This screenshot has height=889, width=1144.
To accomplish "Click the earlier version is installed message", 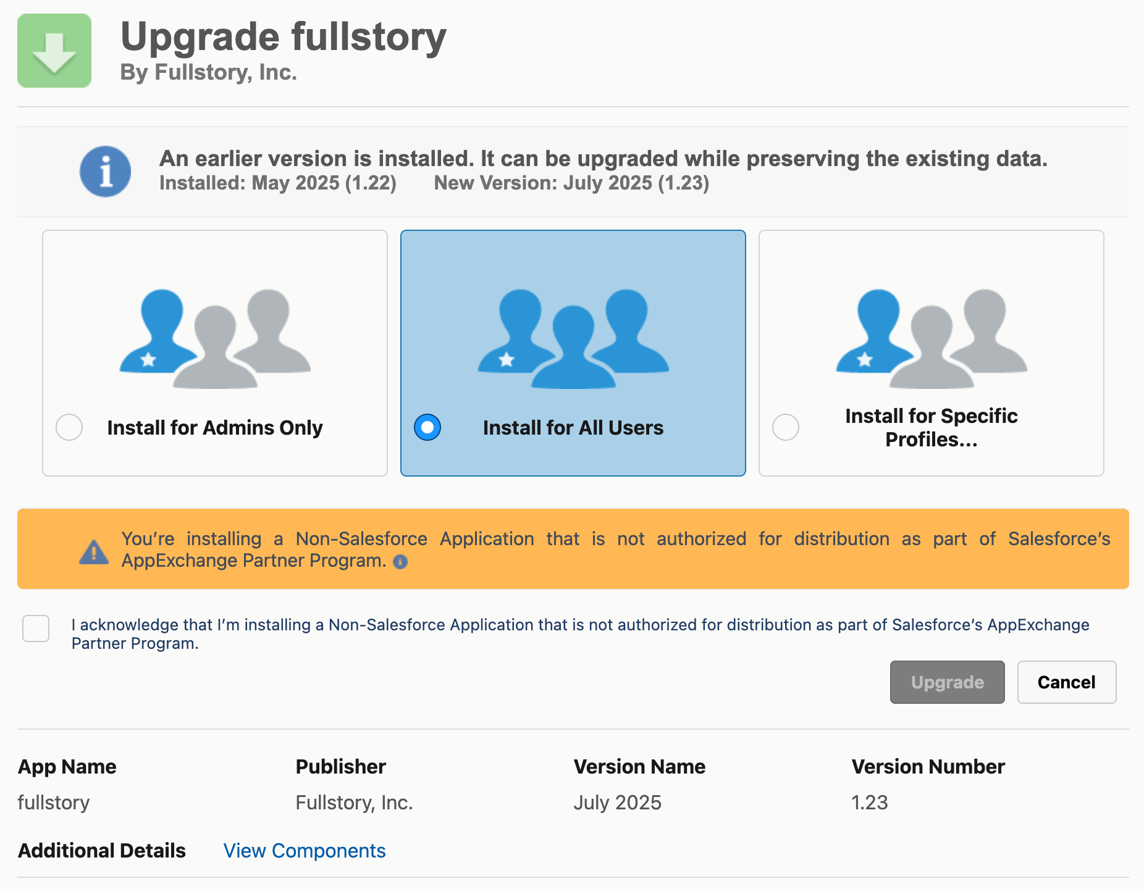I will (604, 159).
